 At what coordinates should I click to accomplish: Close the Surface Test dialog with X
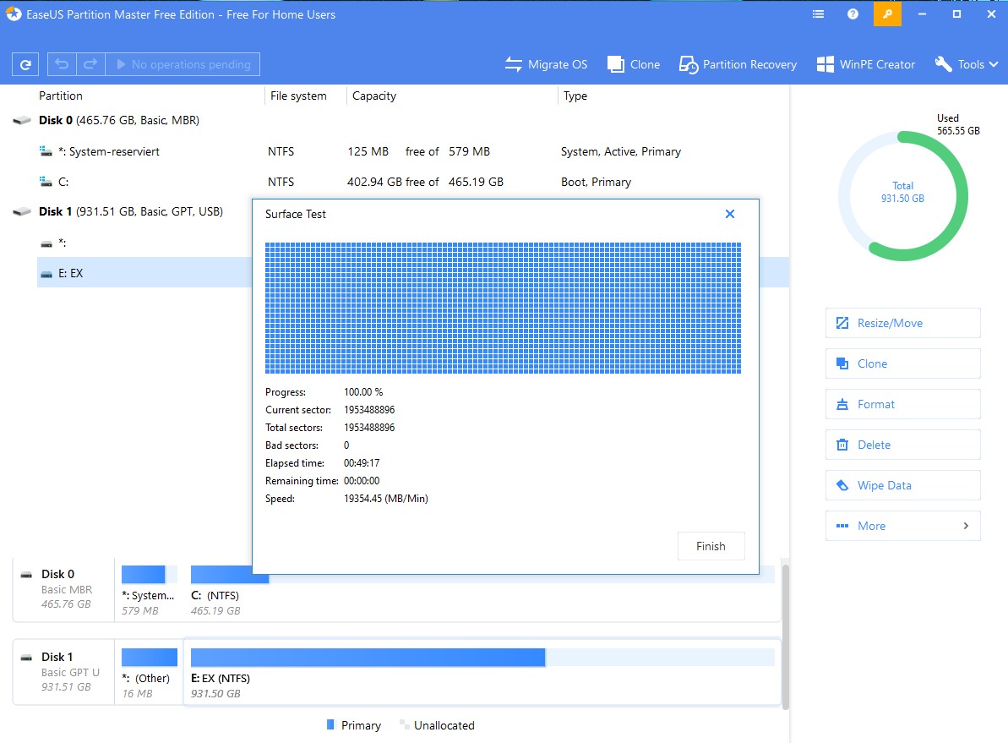(x=730, y=214)
